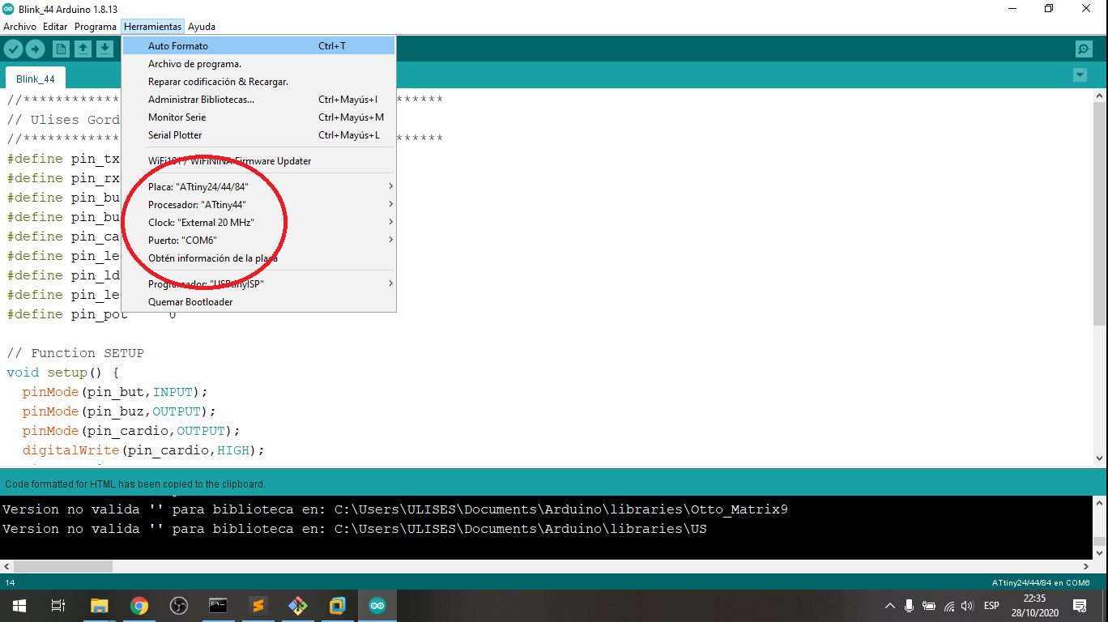Viewport: 1108px width, 622px height.
Task: Click the "pinMode(pin_buz,OUTPUT);" line
Action: [119, 411]
